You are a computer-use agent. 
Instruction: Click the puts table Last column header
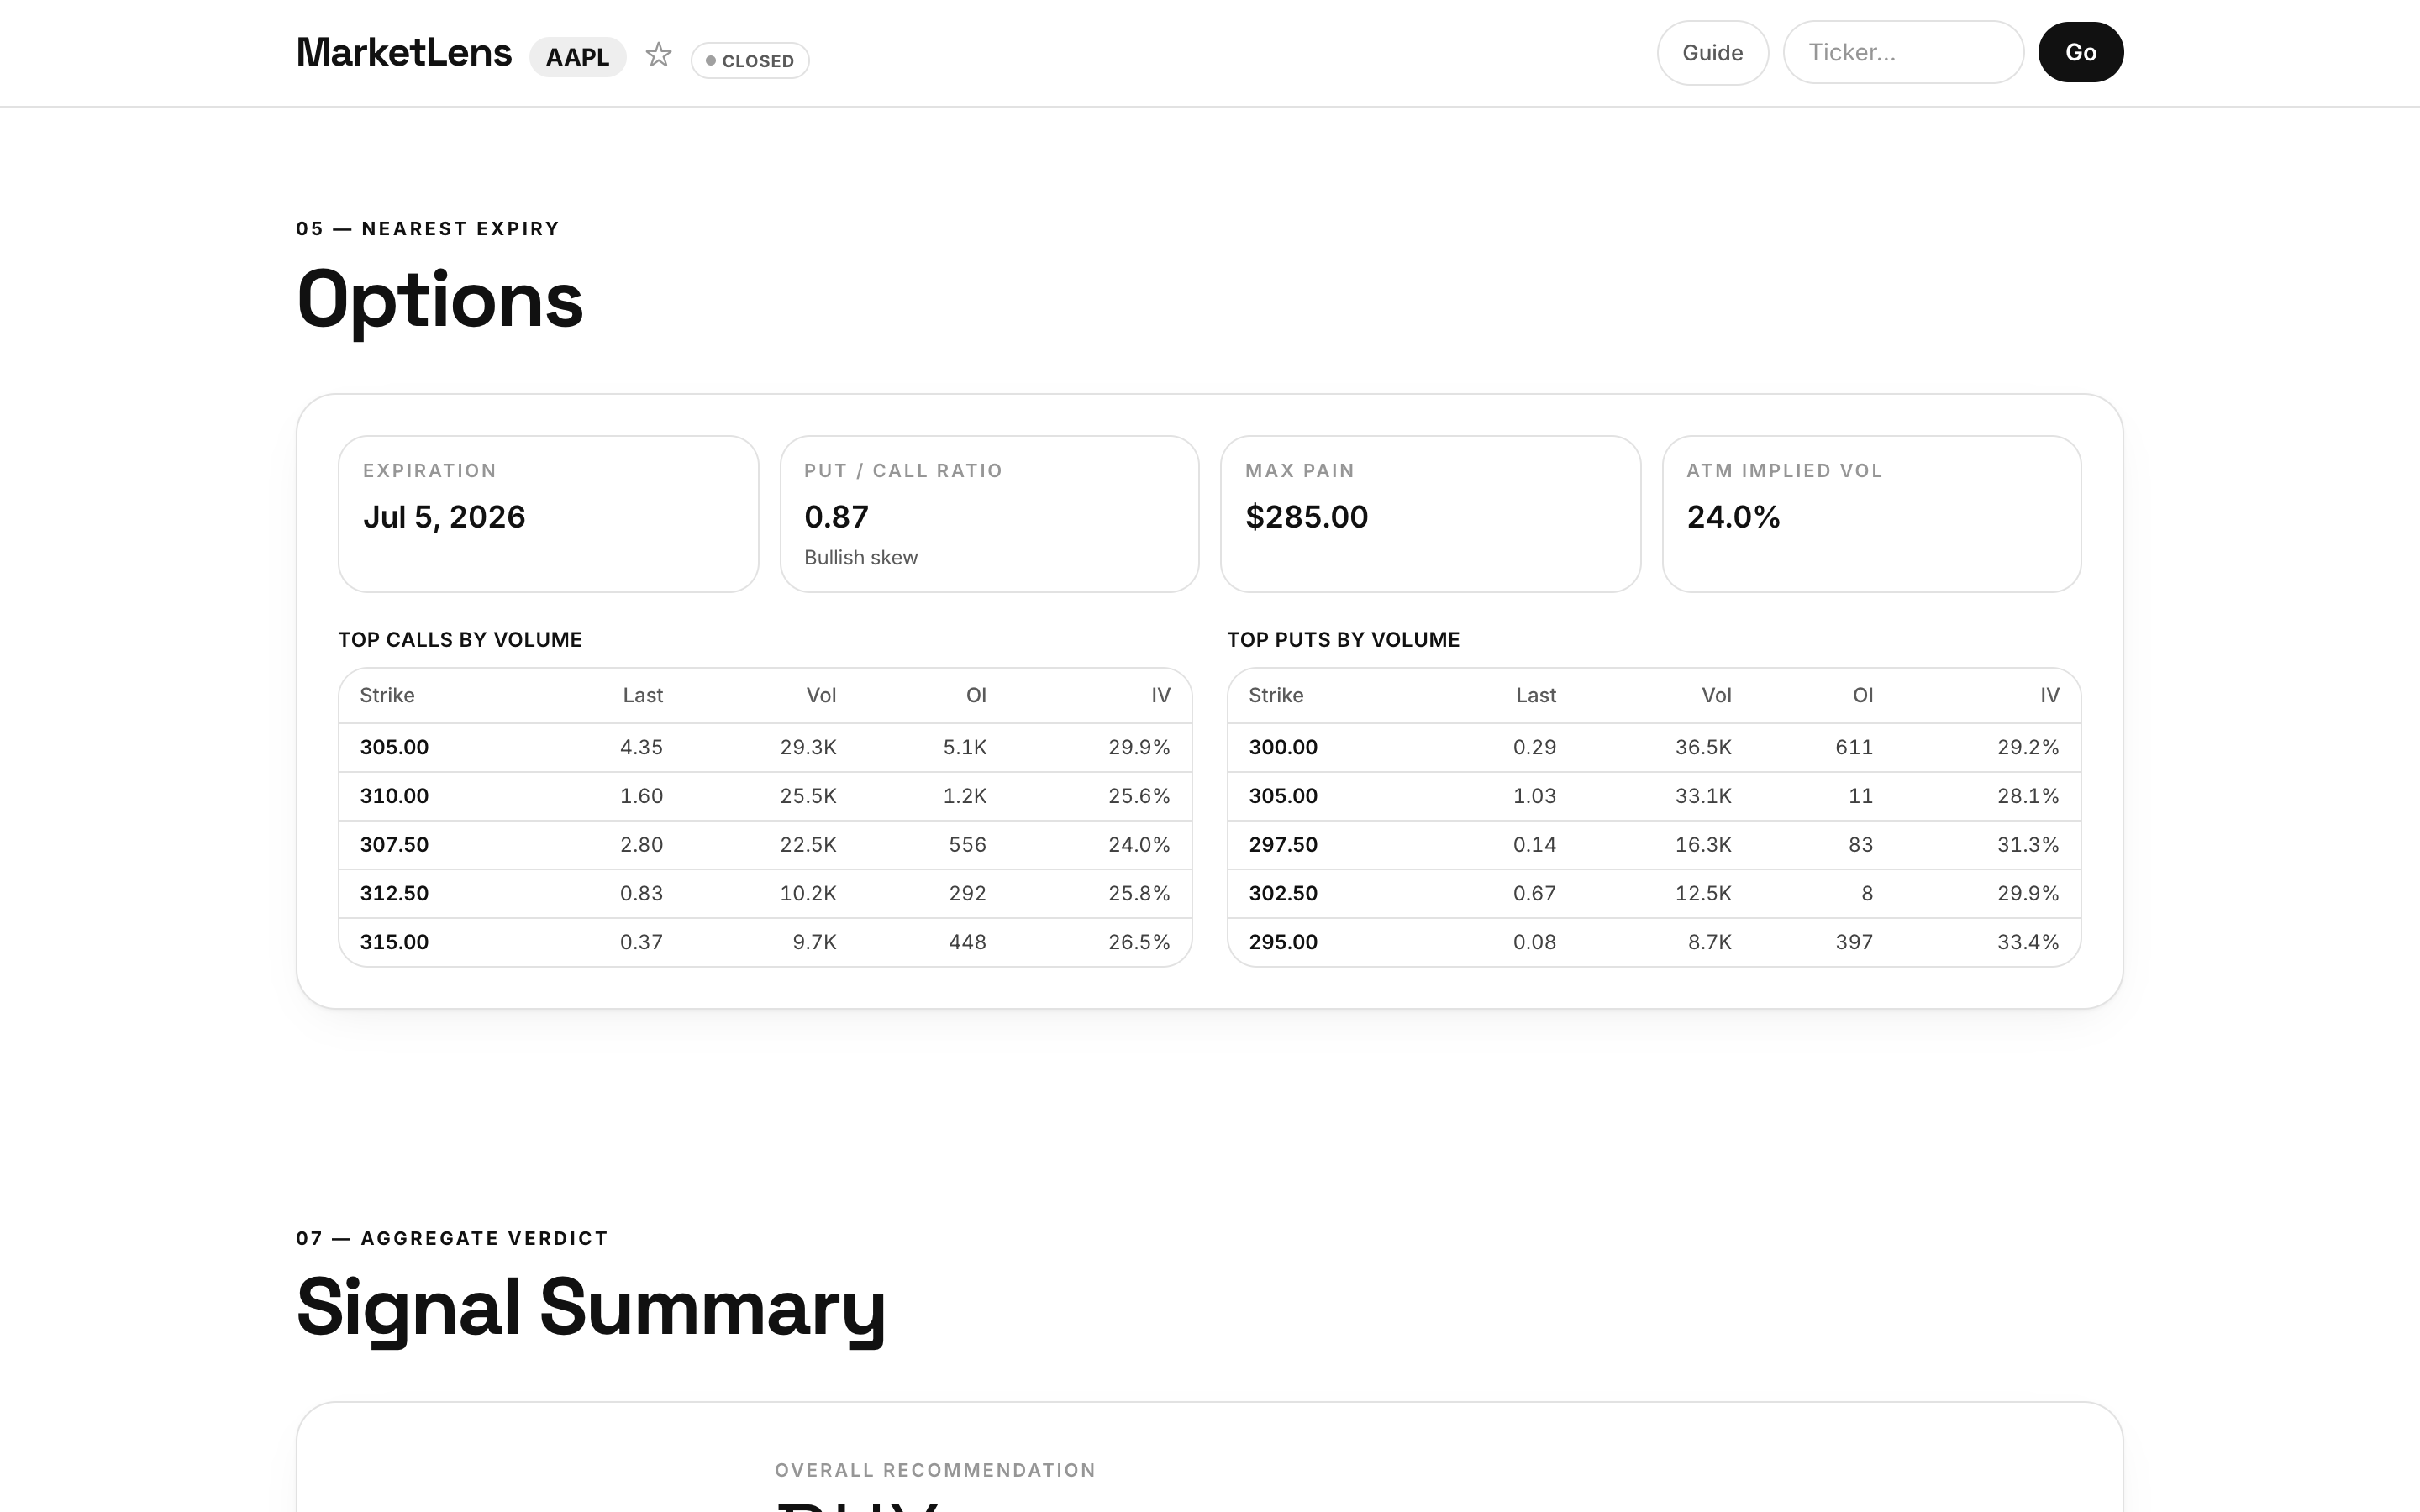coord(1535,695)
